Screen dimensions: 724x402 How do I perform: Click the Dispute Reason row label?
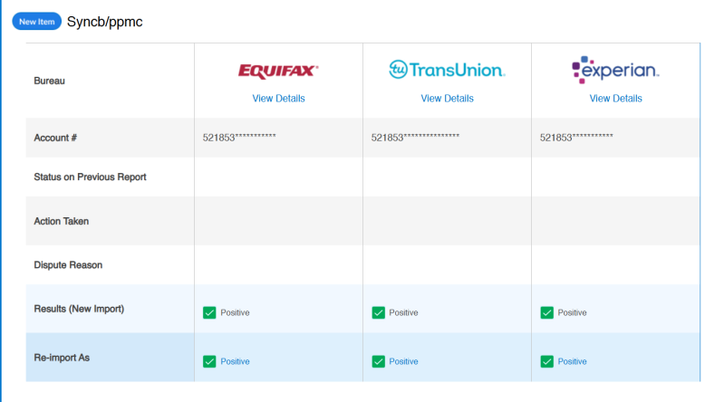(68, 265)
